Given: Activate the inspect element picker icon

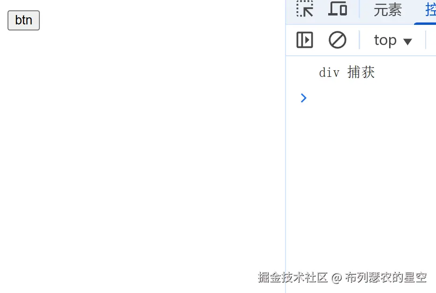Looking at the screenshot, I should [305, 8].
